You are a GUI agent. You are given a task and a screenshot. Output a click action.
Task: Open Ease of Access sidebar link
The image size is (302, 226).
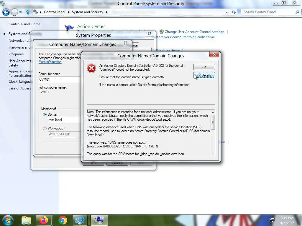click(19, 88)
